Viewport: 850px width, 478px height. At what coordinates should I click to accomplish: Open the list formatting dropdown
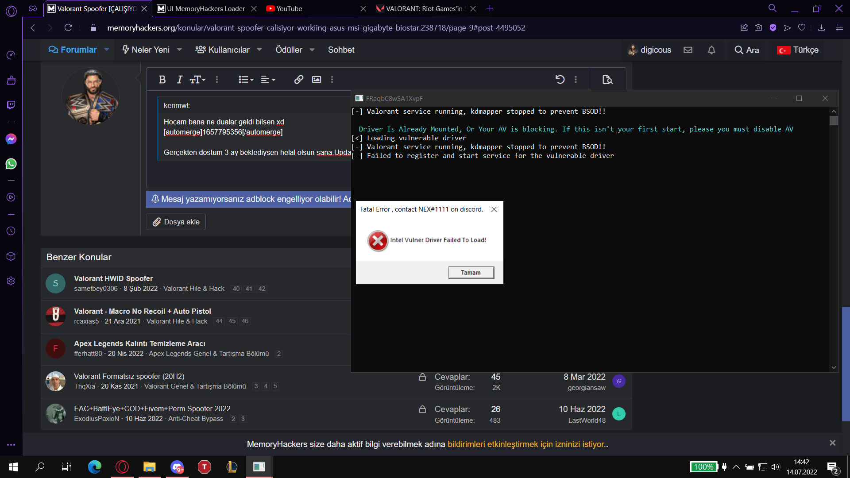(x=246, y=80)
